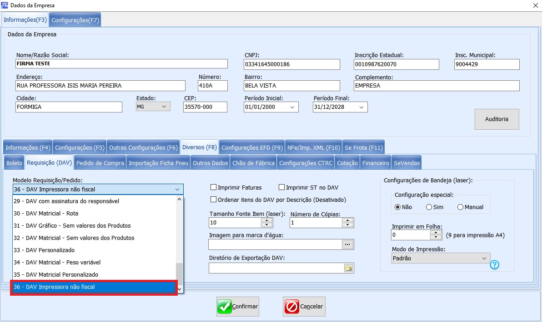The height and width of the screenshot is (322, 542).
Task: Open folder browser for Diretório de Exportação DAV
Action: click(x=348, y=268)
